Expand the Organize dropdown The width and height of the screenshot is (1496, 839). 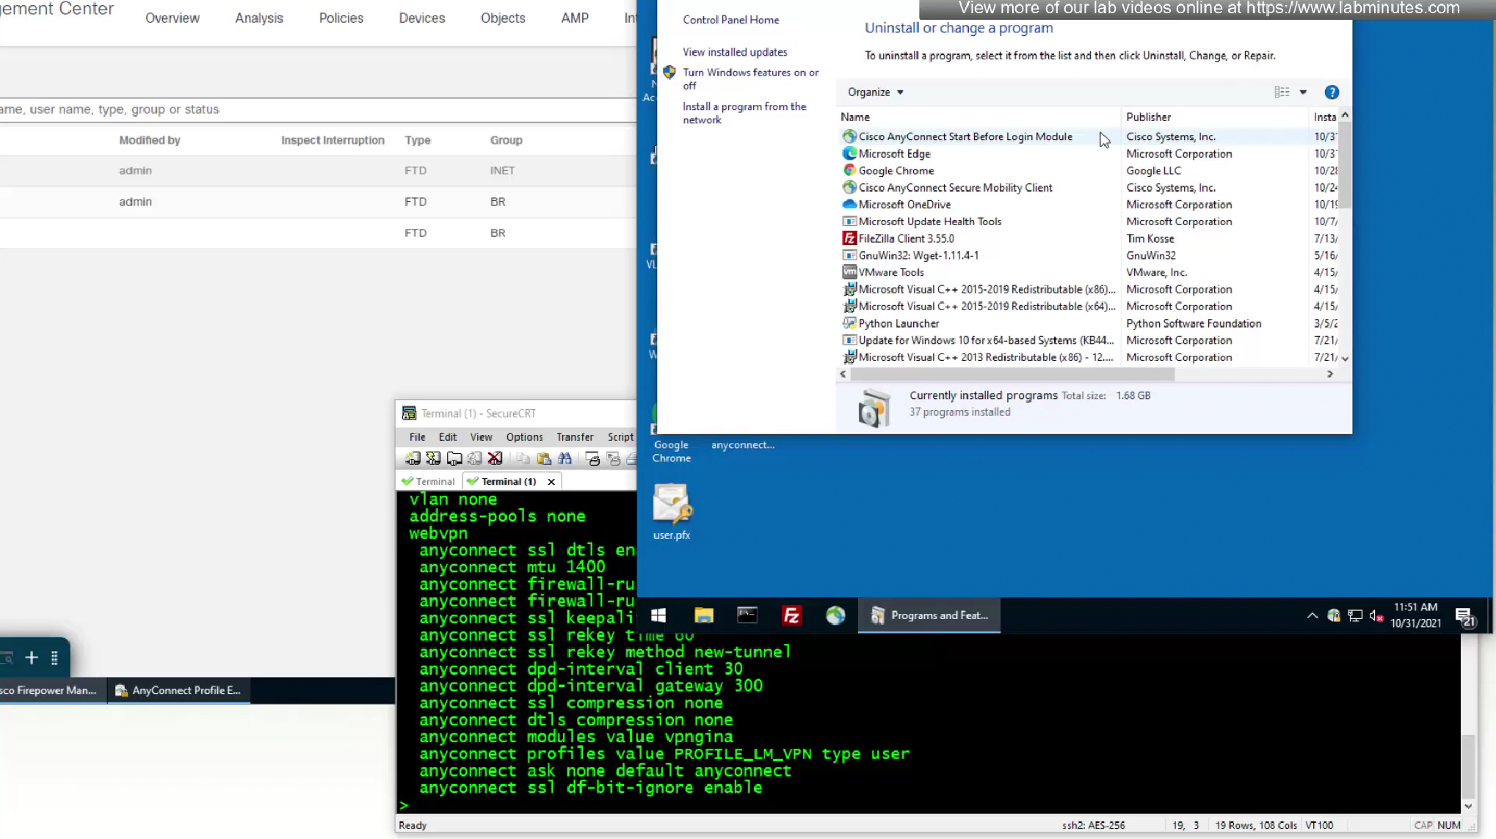tap(875, 92)
